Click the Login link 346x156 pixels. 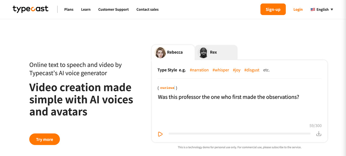coord(298,9)
